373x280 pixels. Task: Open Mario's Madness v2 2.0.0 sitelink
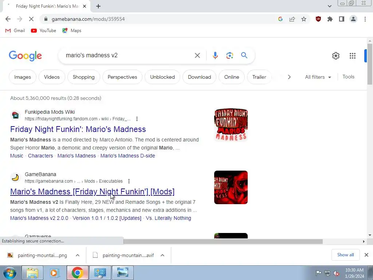39,218
